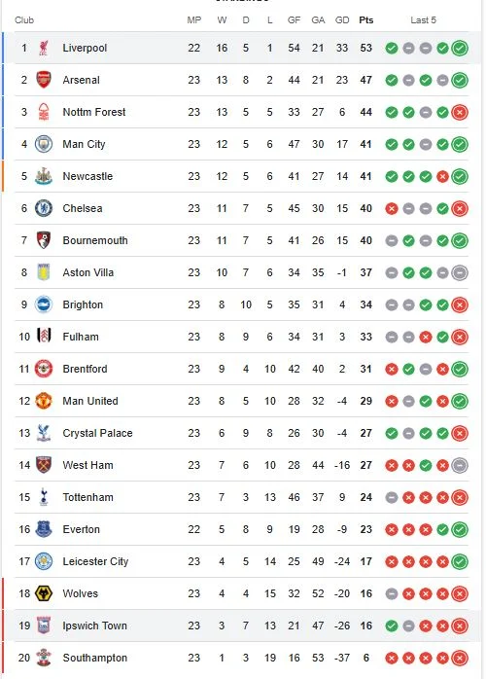
Task: Open the Bournemouth team link
Action: [x=95, y=240]
